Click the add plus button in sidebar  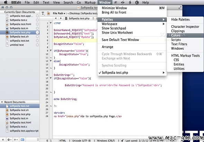pos(3,140)
